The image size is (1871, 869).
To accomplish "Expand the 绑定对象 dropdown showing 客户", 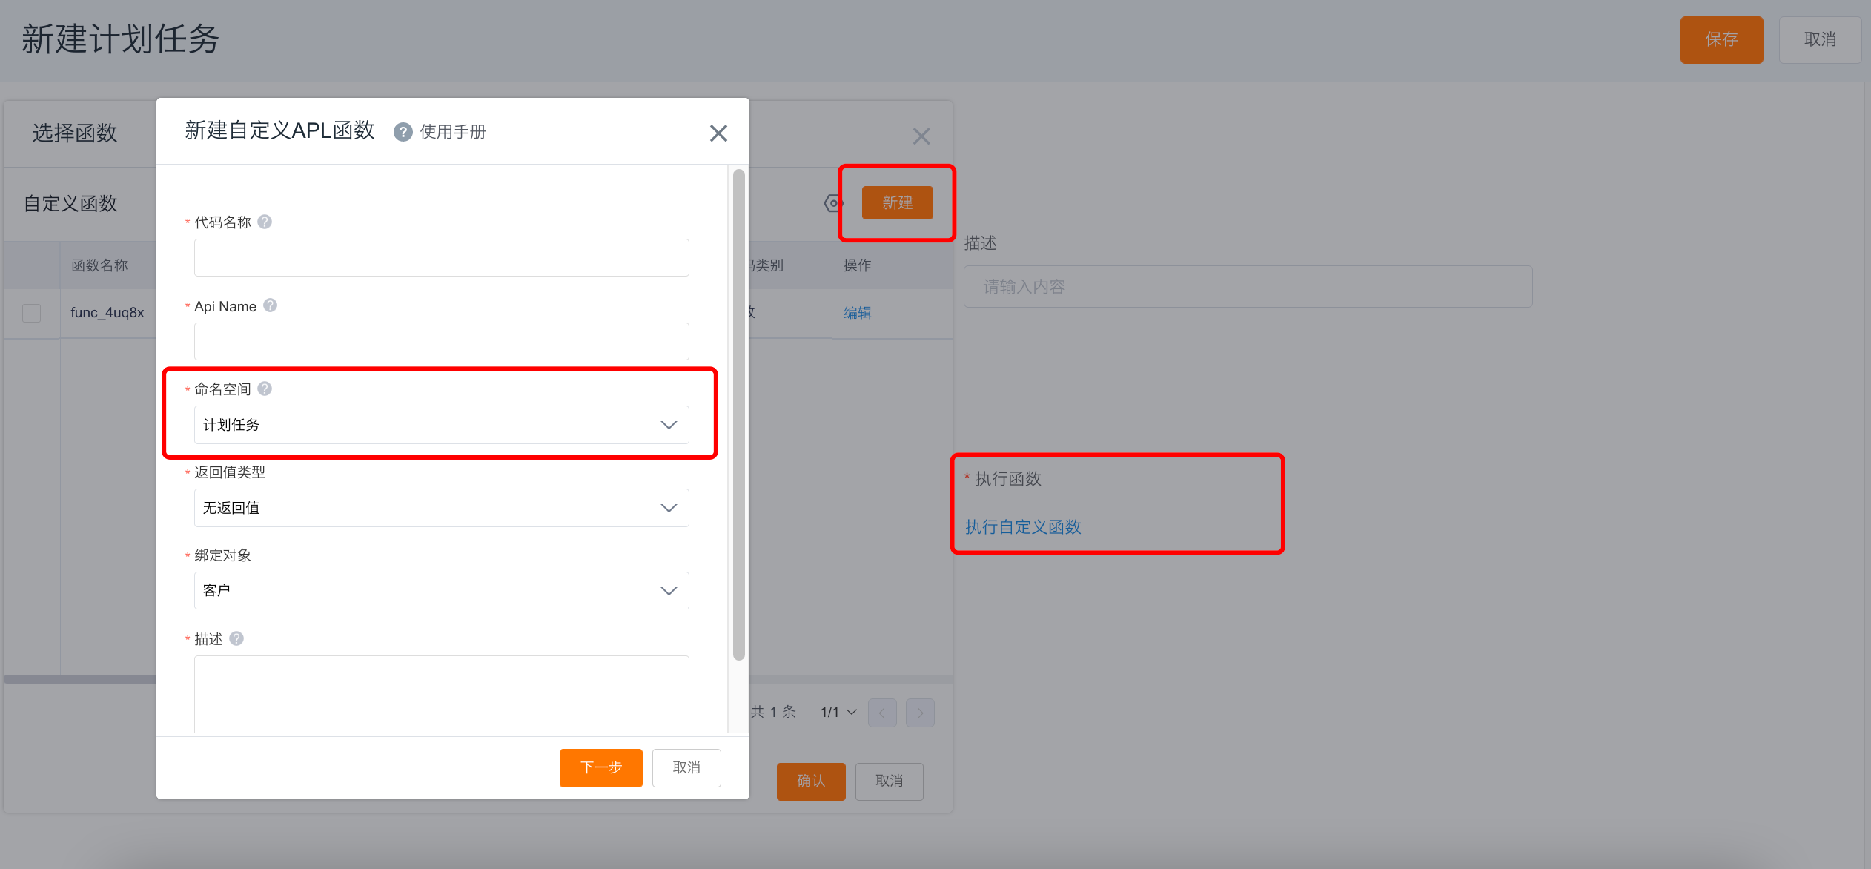I will click(442, 591).
